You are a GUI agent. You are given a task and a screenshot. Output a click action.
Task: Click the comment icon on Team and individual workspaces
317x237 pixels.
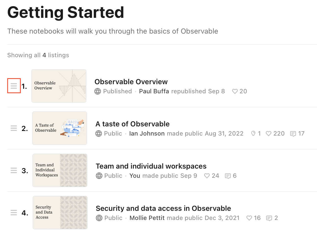228,176
